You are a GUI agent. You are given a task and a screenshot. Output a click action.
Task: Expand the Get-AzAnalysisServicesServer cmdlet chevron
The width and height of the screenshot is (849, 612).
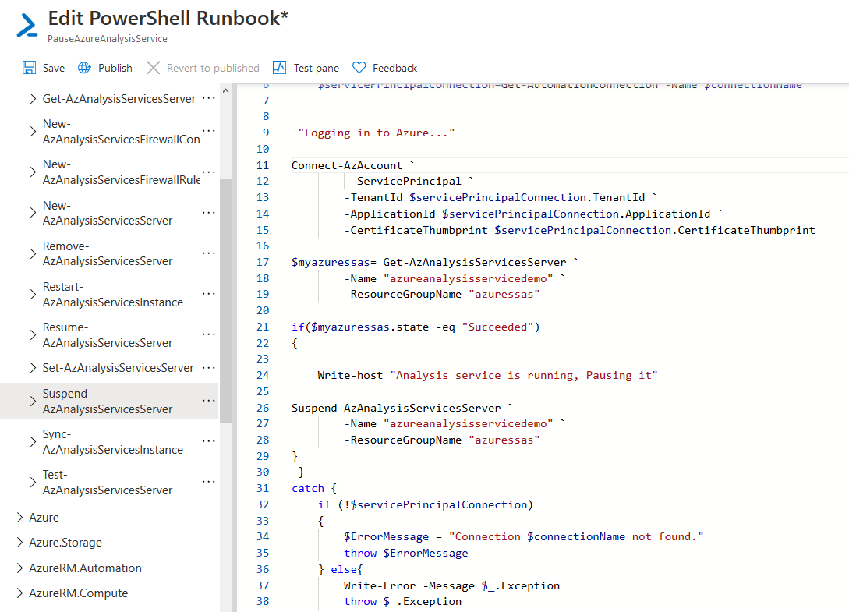pos(33,98)
